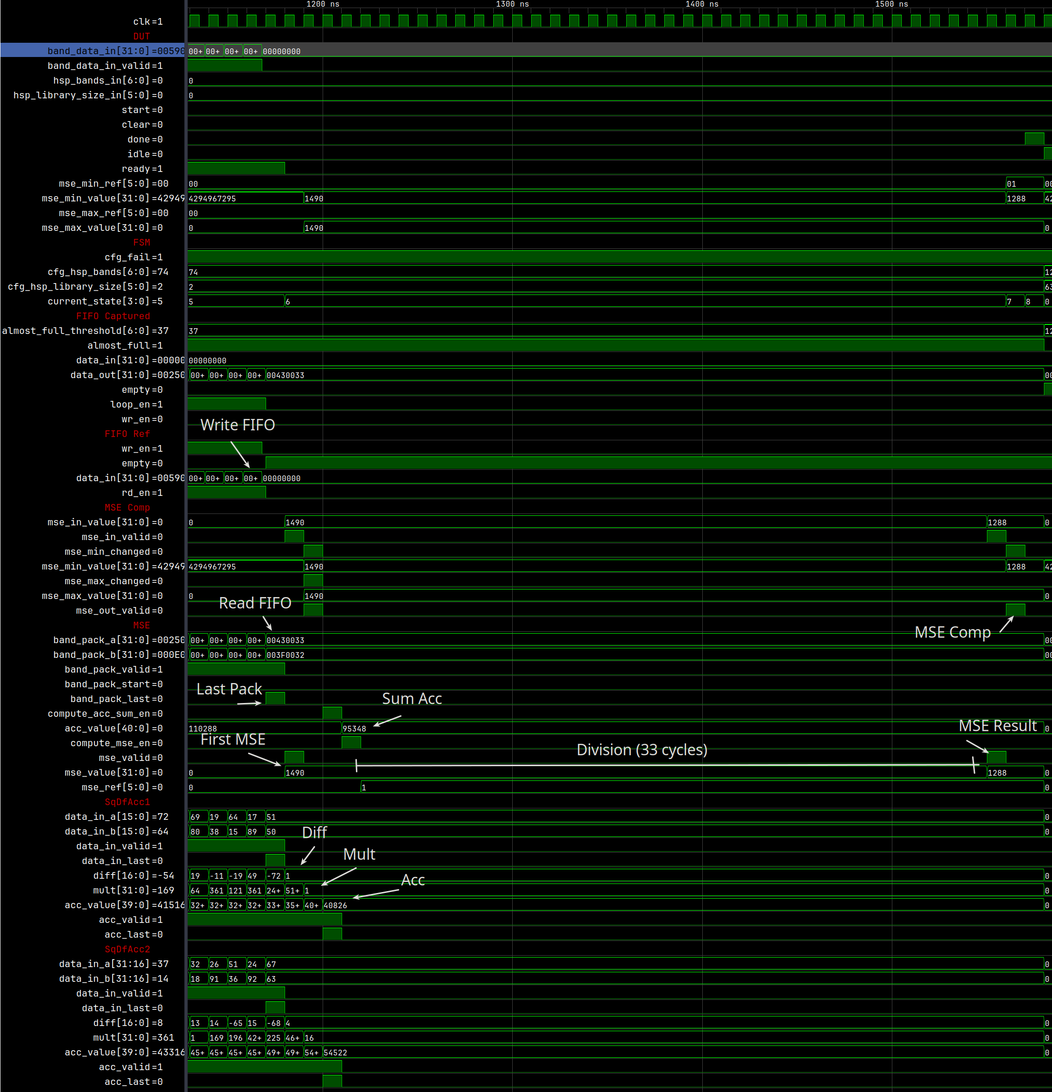The width and height of the screenshot is (1052, 1092).
Task: Click the 54522 value in SqDfAcc2 acc_value waveform
Action: pyautogui.click(x=335, y=1053)
